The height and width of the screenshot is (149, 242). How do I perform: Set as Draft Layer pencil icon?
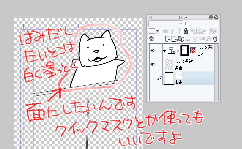coord(179,31)
